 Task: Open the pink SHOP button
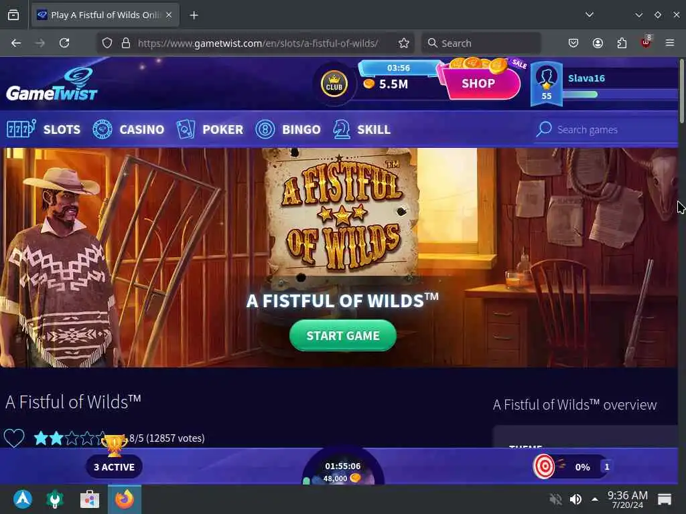(x=478, y=83)
